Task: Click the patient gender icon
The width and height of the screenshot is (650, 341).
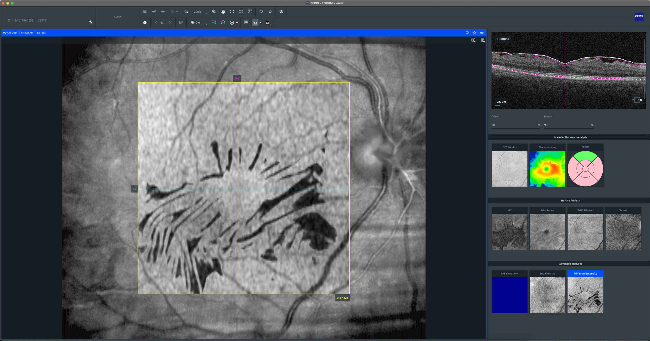Action: pyautogui.click(x=9, y=20)
